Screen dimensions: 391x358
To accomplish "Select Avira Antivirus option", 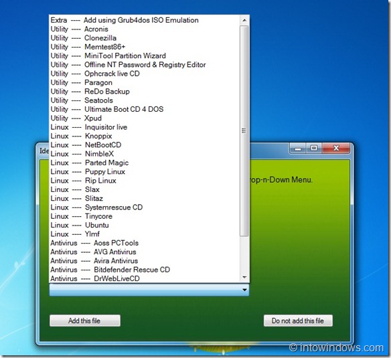I will point(145,261).
